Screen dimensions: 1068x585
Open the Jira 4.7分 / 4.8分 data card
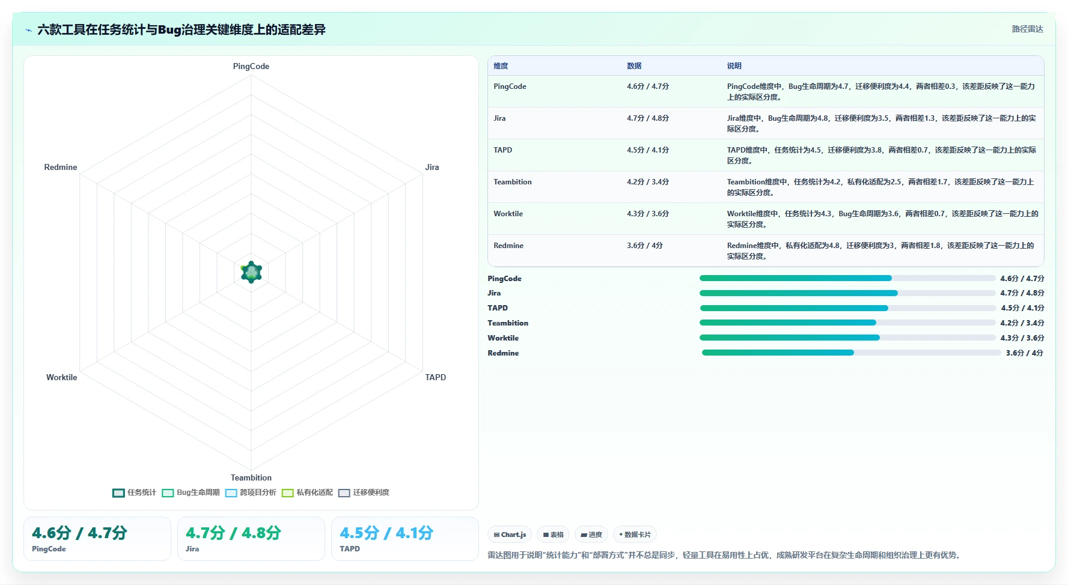[x=251, y=539]
